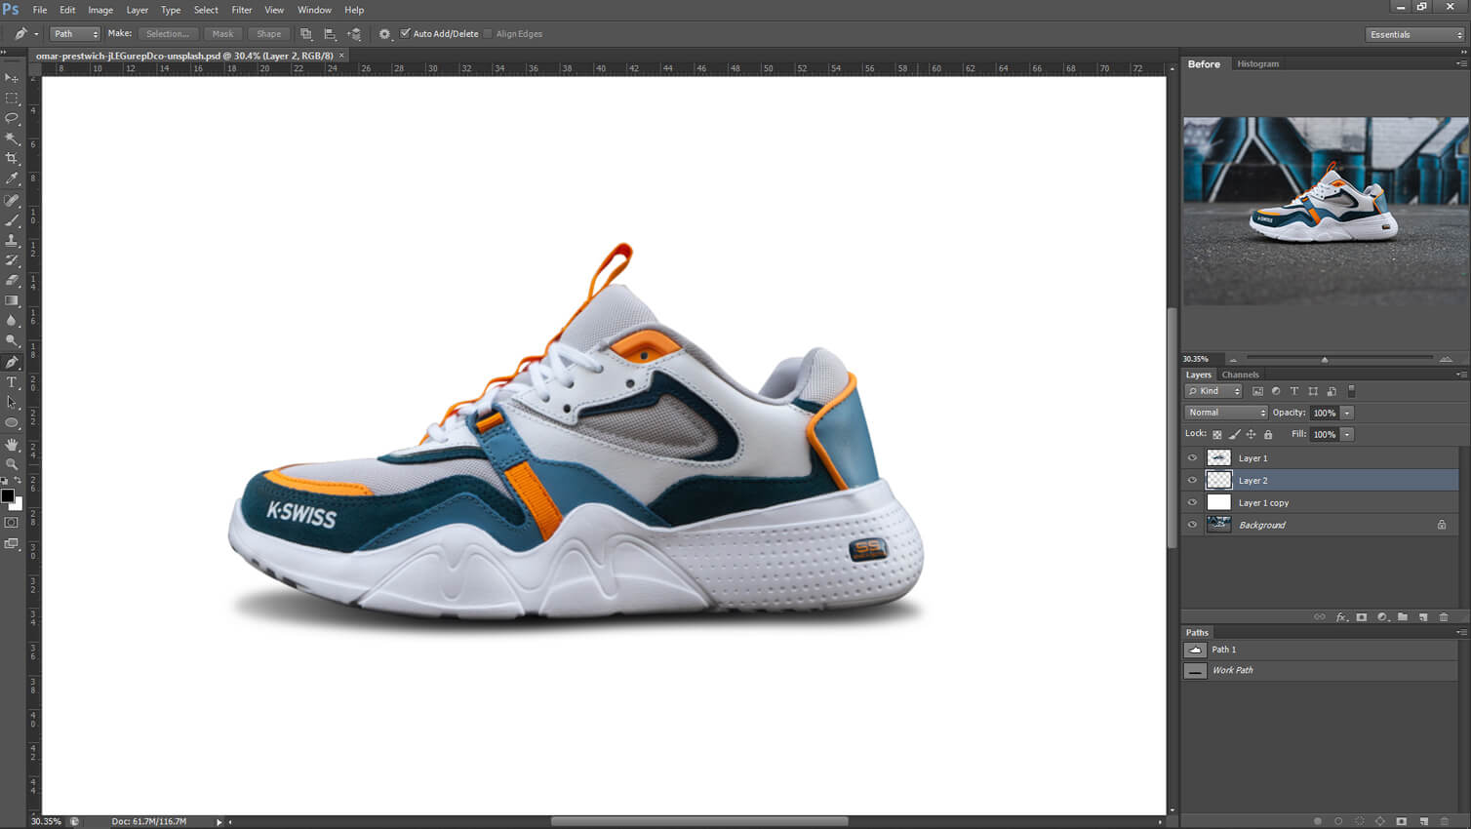Select the History Brush tool
Image resolution: width=1471 pixels, height=829 pixels.
pyautogui.click(x=12, y=260)
